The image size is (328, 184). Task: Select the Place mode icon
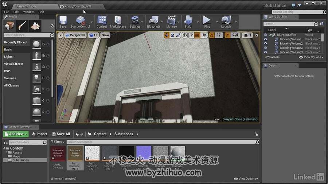click(9, 26)
